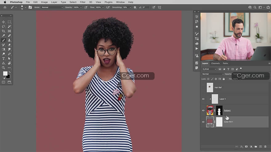Open the search icon in options bar
271x152 pixels.
click(x=255, y=7)
